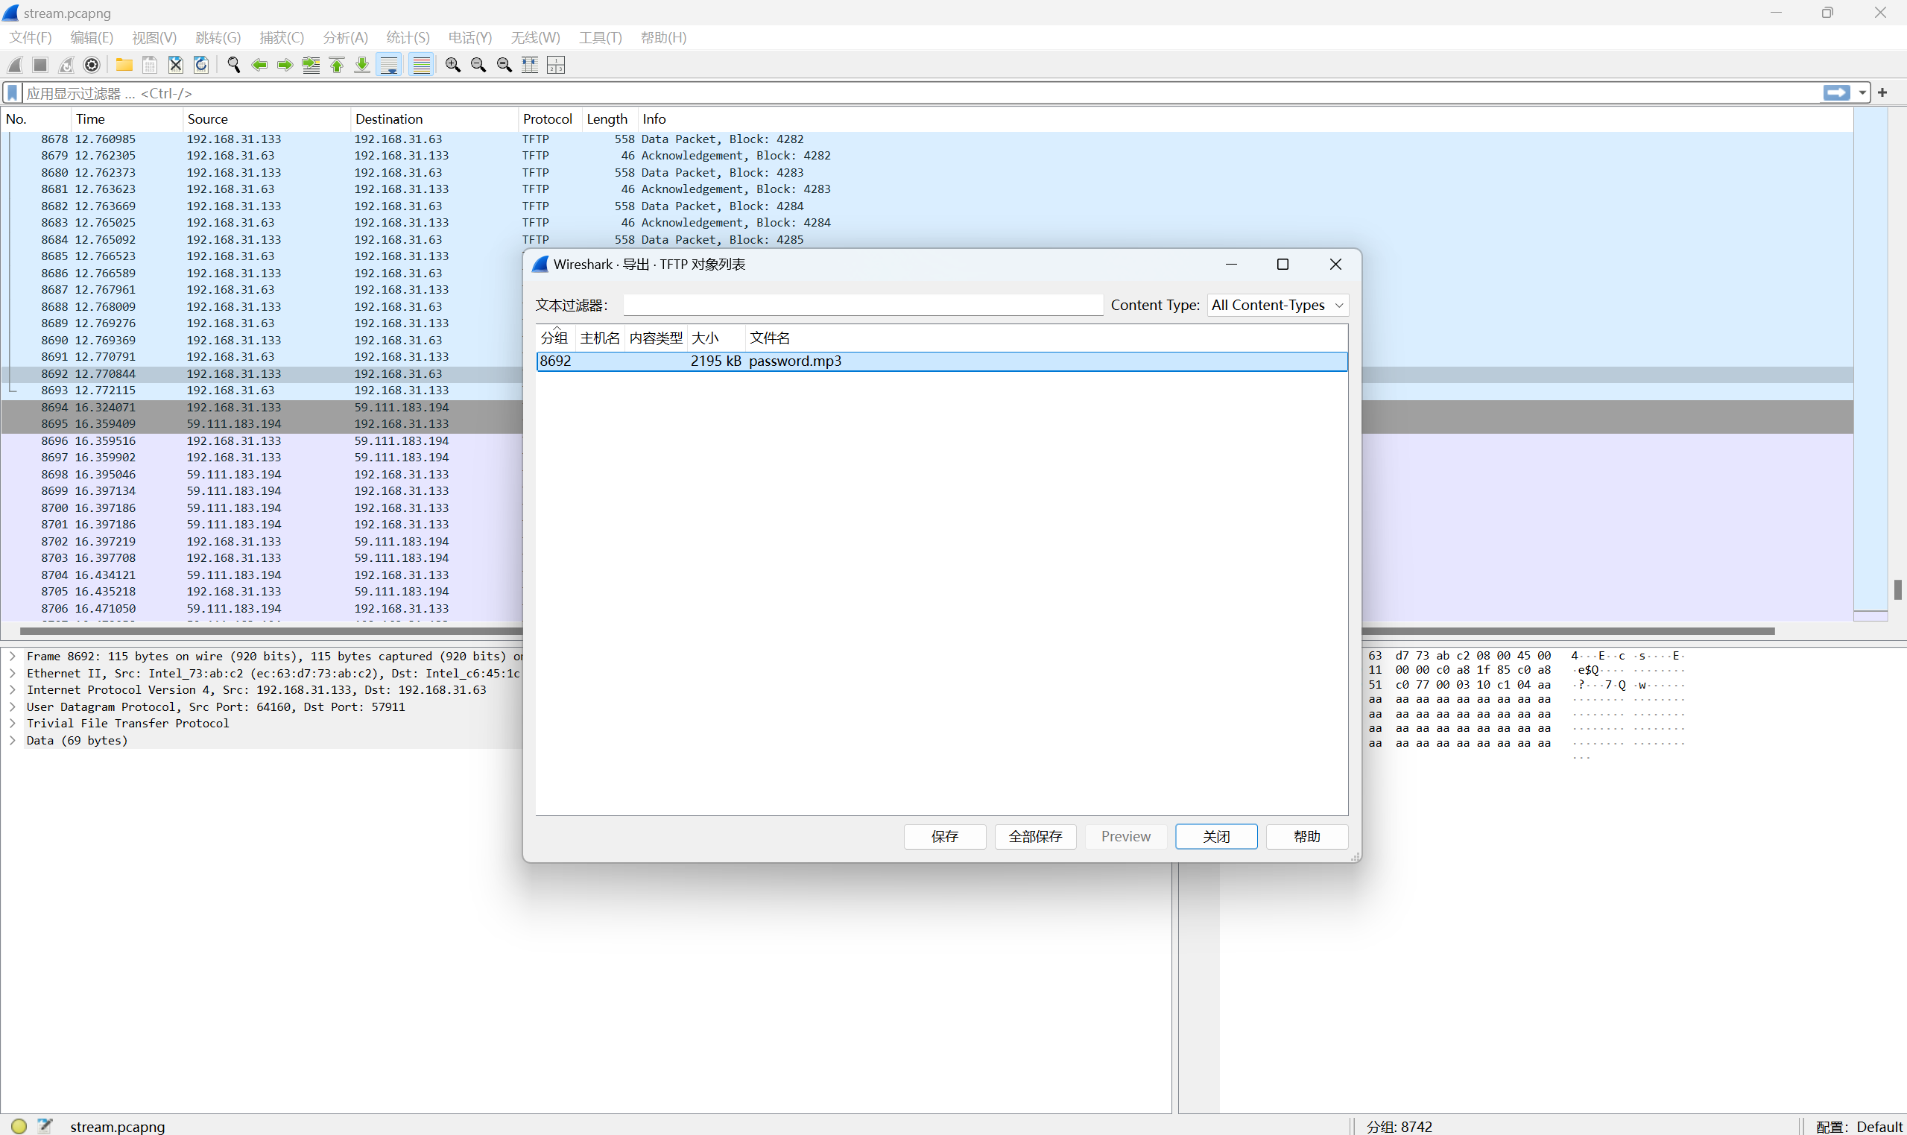Image resolution: width=1907 pixels, height=1135 pixels.
Task: Sort object list by 分组 column header
Action: coord(555,338)
